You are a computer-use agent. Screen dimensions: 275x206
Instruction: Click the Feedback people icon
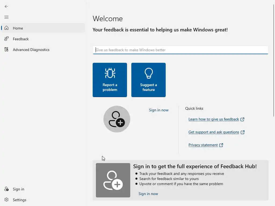6,39
